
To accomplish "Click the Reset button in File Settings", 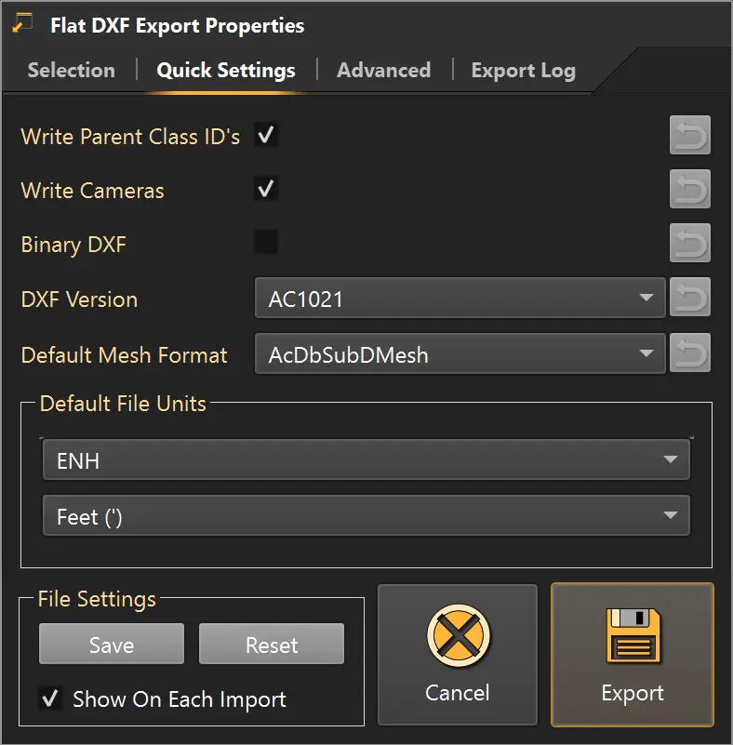I will (272, 644).
